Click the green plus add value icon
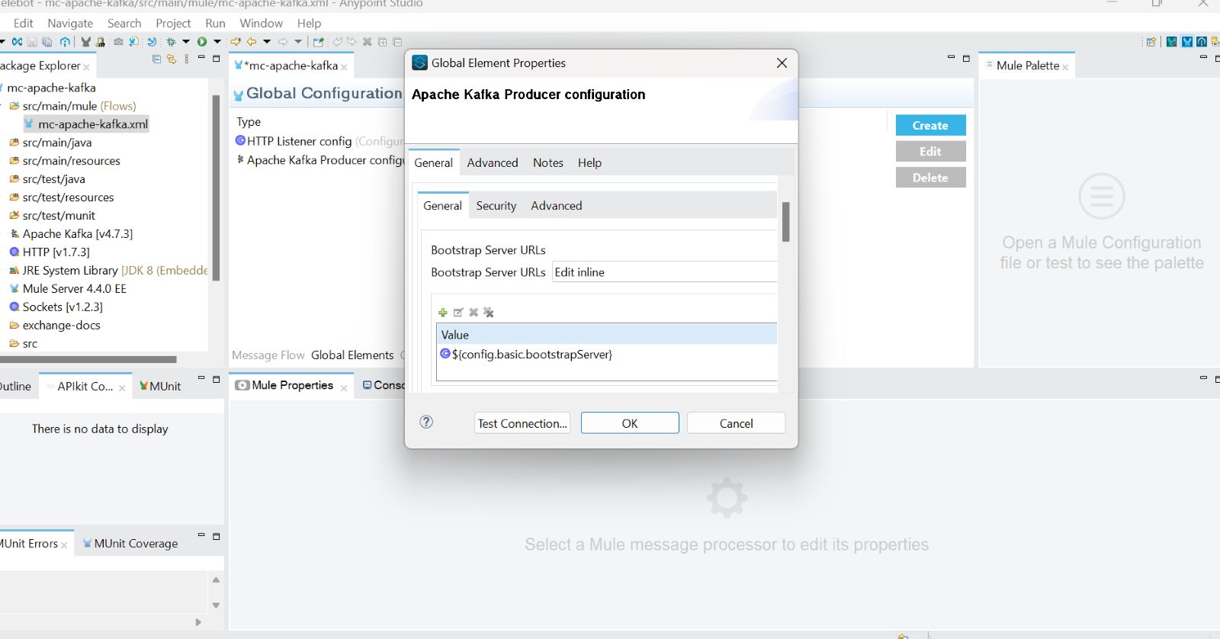This screenshot has height=639, width=1220. [443, 313]
